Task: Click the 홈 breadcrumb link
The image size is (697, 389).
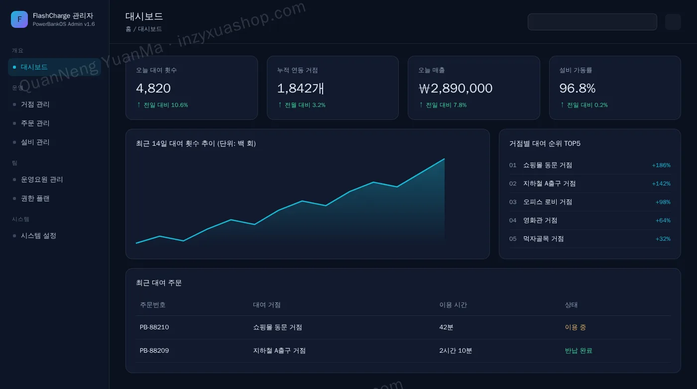Action: [128, 29]
